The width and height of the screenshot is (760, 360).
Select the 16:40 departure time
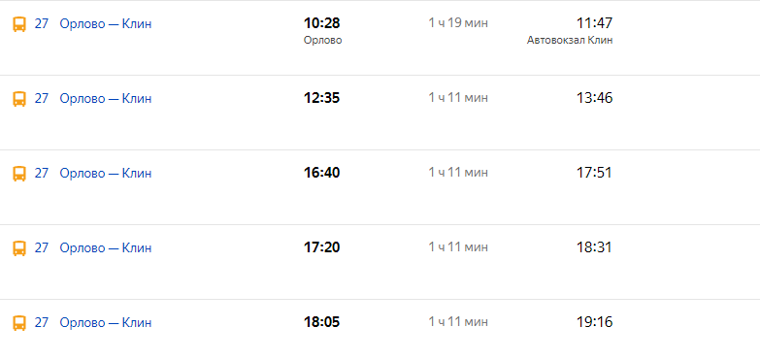(x=322, y=173)
